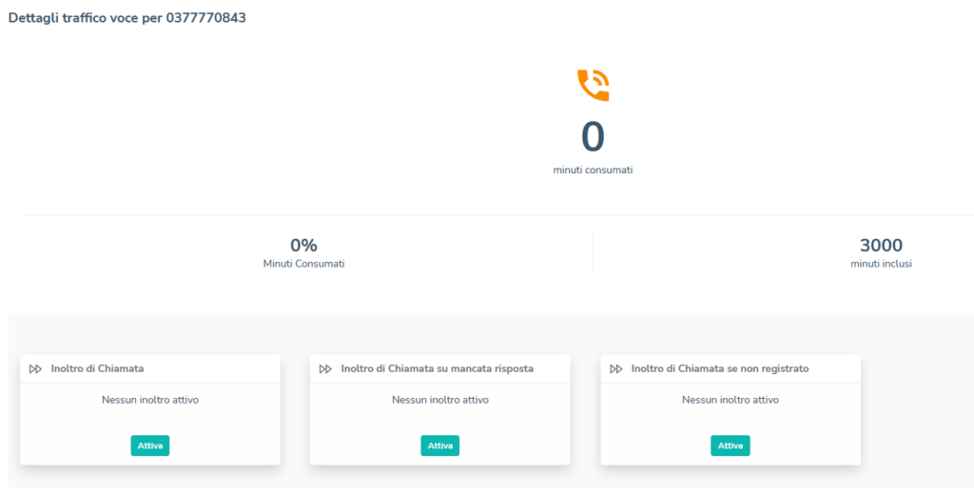Select the Inoltro di Chiamata card title
974x494 pixels.
(x=98, y=368)
